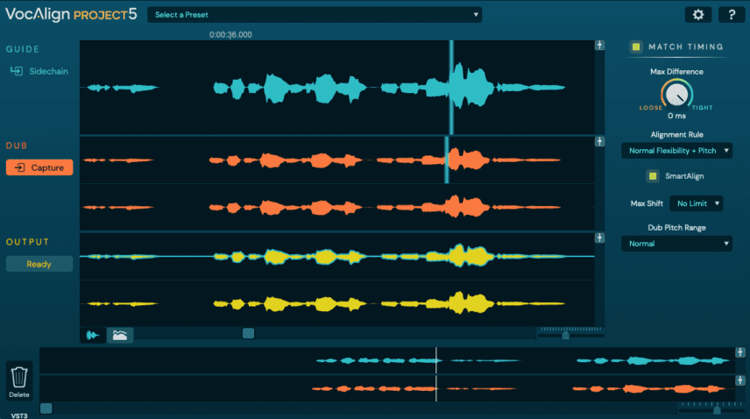Screen dimensions: 750x419
Task: Toggle the Dub track vertical zoom icon
Action: pyautogui.click(x=599, y=142)
